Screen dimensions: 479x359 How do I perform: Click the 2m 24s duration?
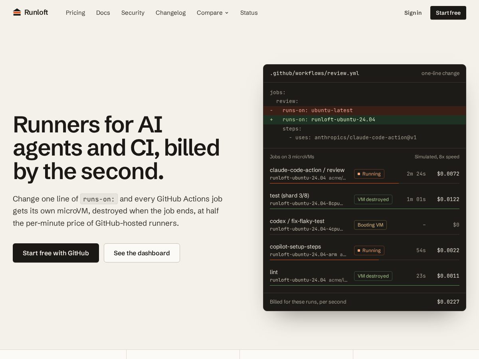(416, 174)
